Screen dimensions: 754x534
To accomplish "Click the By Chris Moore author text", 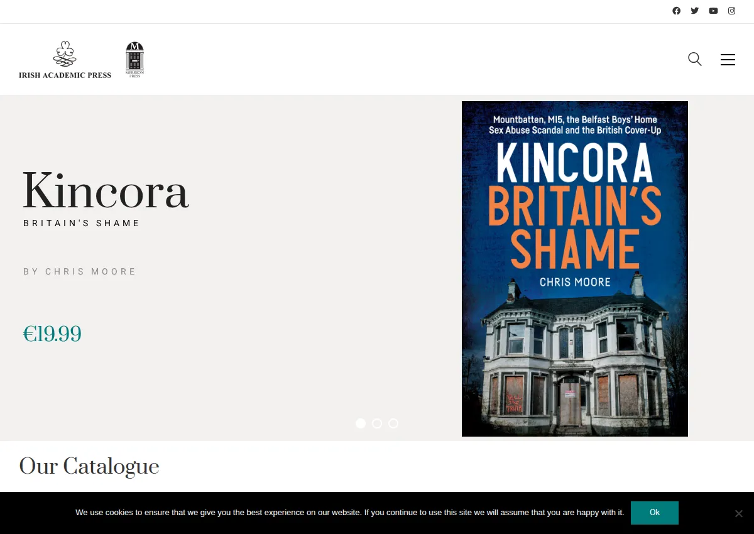I will point(80,271).
